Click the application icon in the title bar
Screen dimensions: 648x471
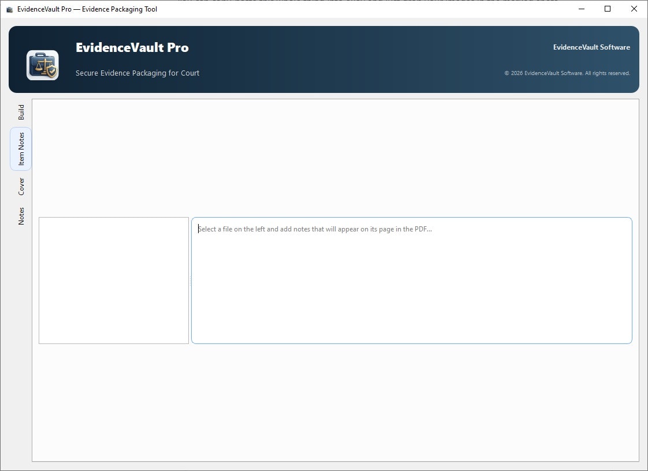pyautogui.click(x=8, y=9)
